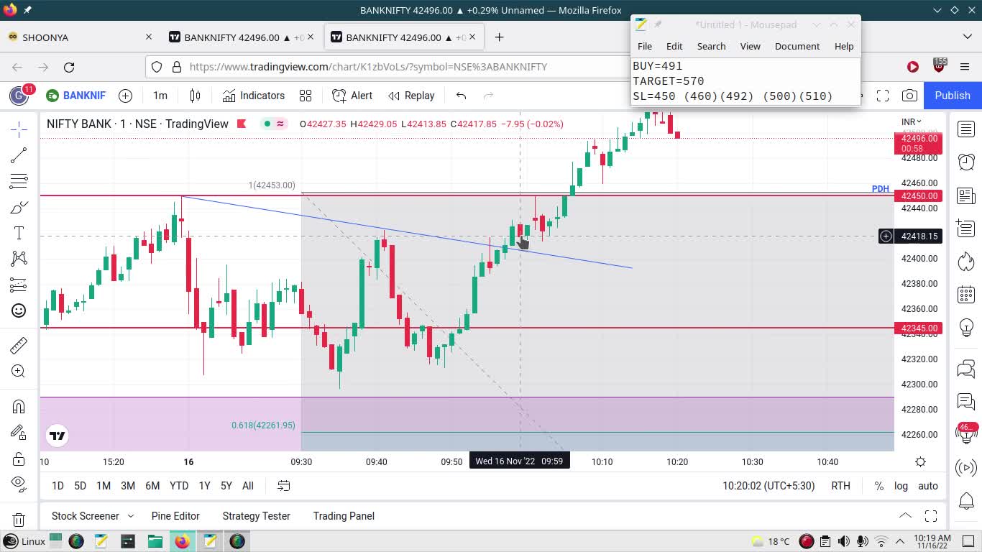Remove drawings with trash icon
Image resolution: width=982 pixels, height=552 pixels.
[19, 520]
